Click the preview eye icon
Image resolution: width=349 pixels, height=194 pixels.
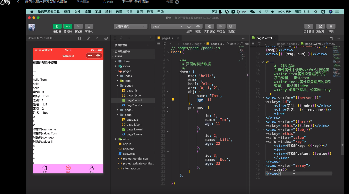tap(198, 26)
